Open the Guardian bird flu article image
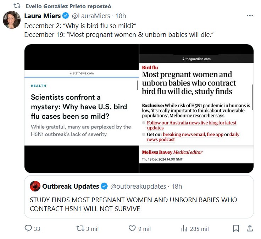Viewport: 261px width, 239px height. pyautogui.click(x=196, y=109)
